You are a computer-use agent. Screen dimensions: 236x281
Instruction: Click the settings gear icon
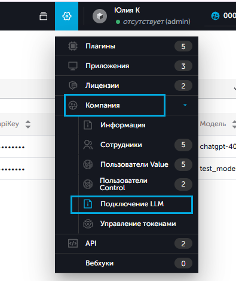click(67, 16)
